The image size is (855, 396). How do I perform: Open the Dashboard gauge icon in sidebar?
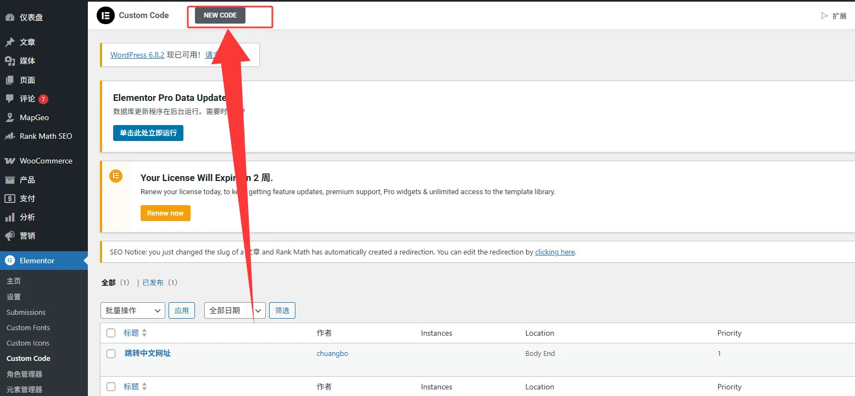click(10, 18)
